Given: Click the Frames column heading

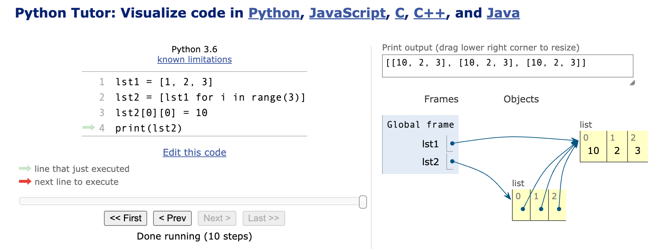Looking at the screenshot, I should point(441,99).
